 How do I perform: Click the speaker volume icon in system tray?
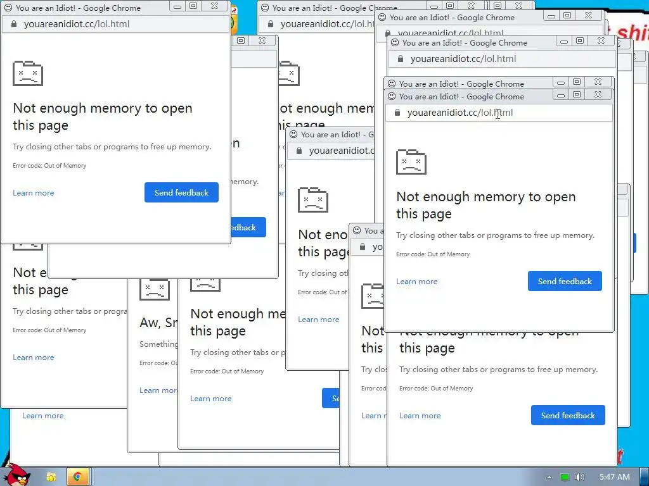point(579,477)
